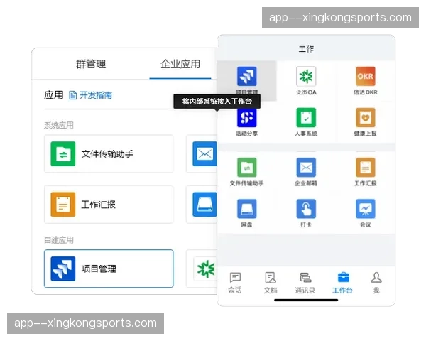Screen dimensions: 426x341
Task: Go to 文档 tab in bottom bar
Action: pyautogui.click(x=271, y=283)
